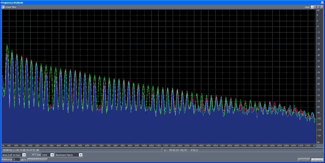The width and height of the screenshot is (325, 163).
Task: Open the Advanced options button
Action: [317, 160]
